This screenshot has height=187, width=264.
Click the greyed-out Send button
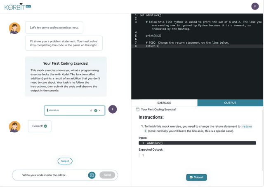(x=107, y=175)
